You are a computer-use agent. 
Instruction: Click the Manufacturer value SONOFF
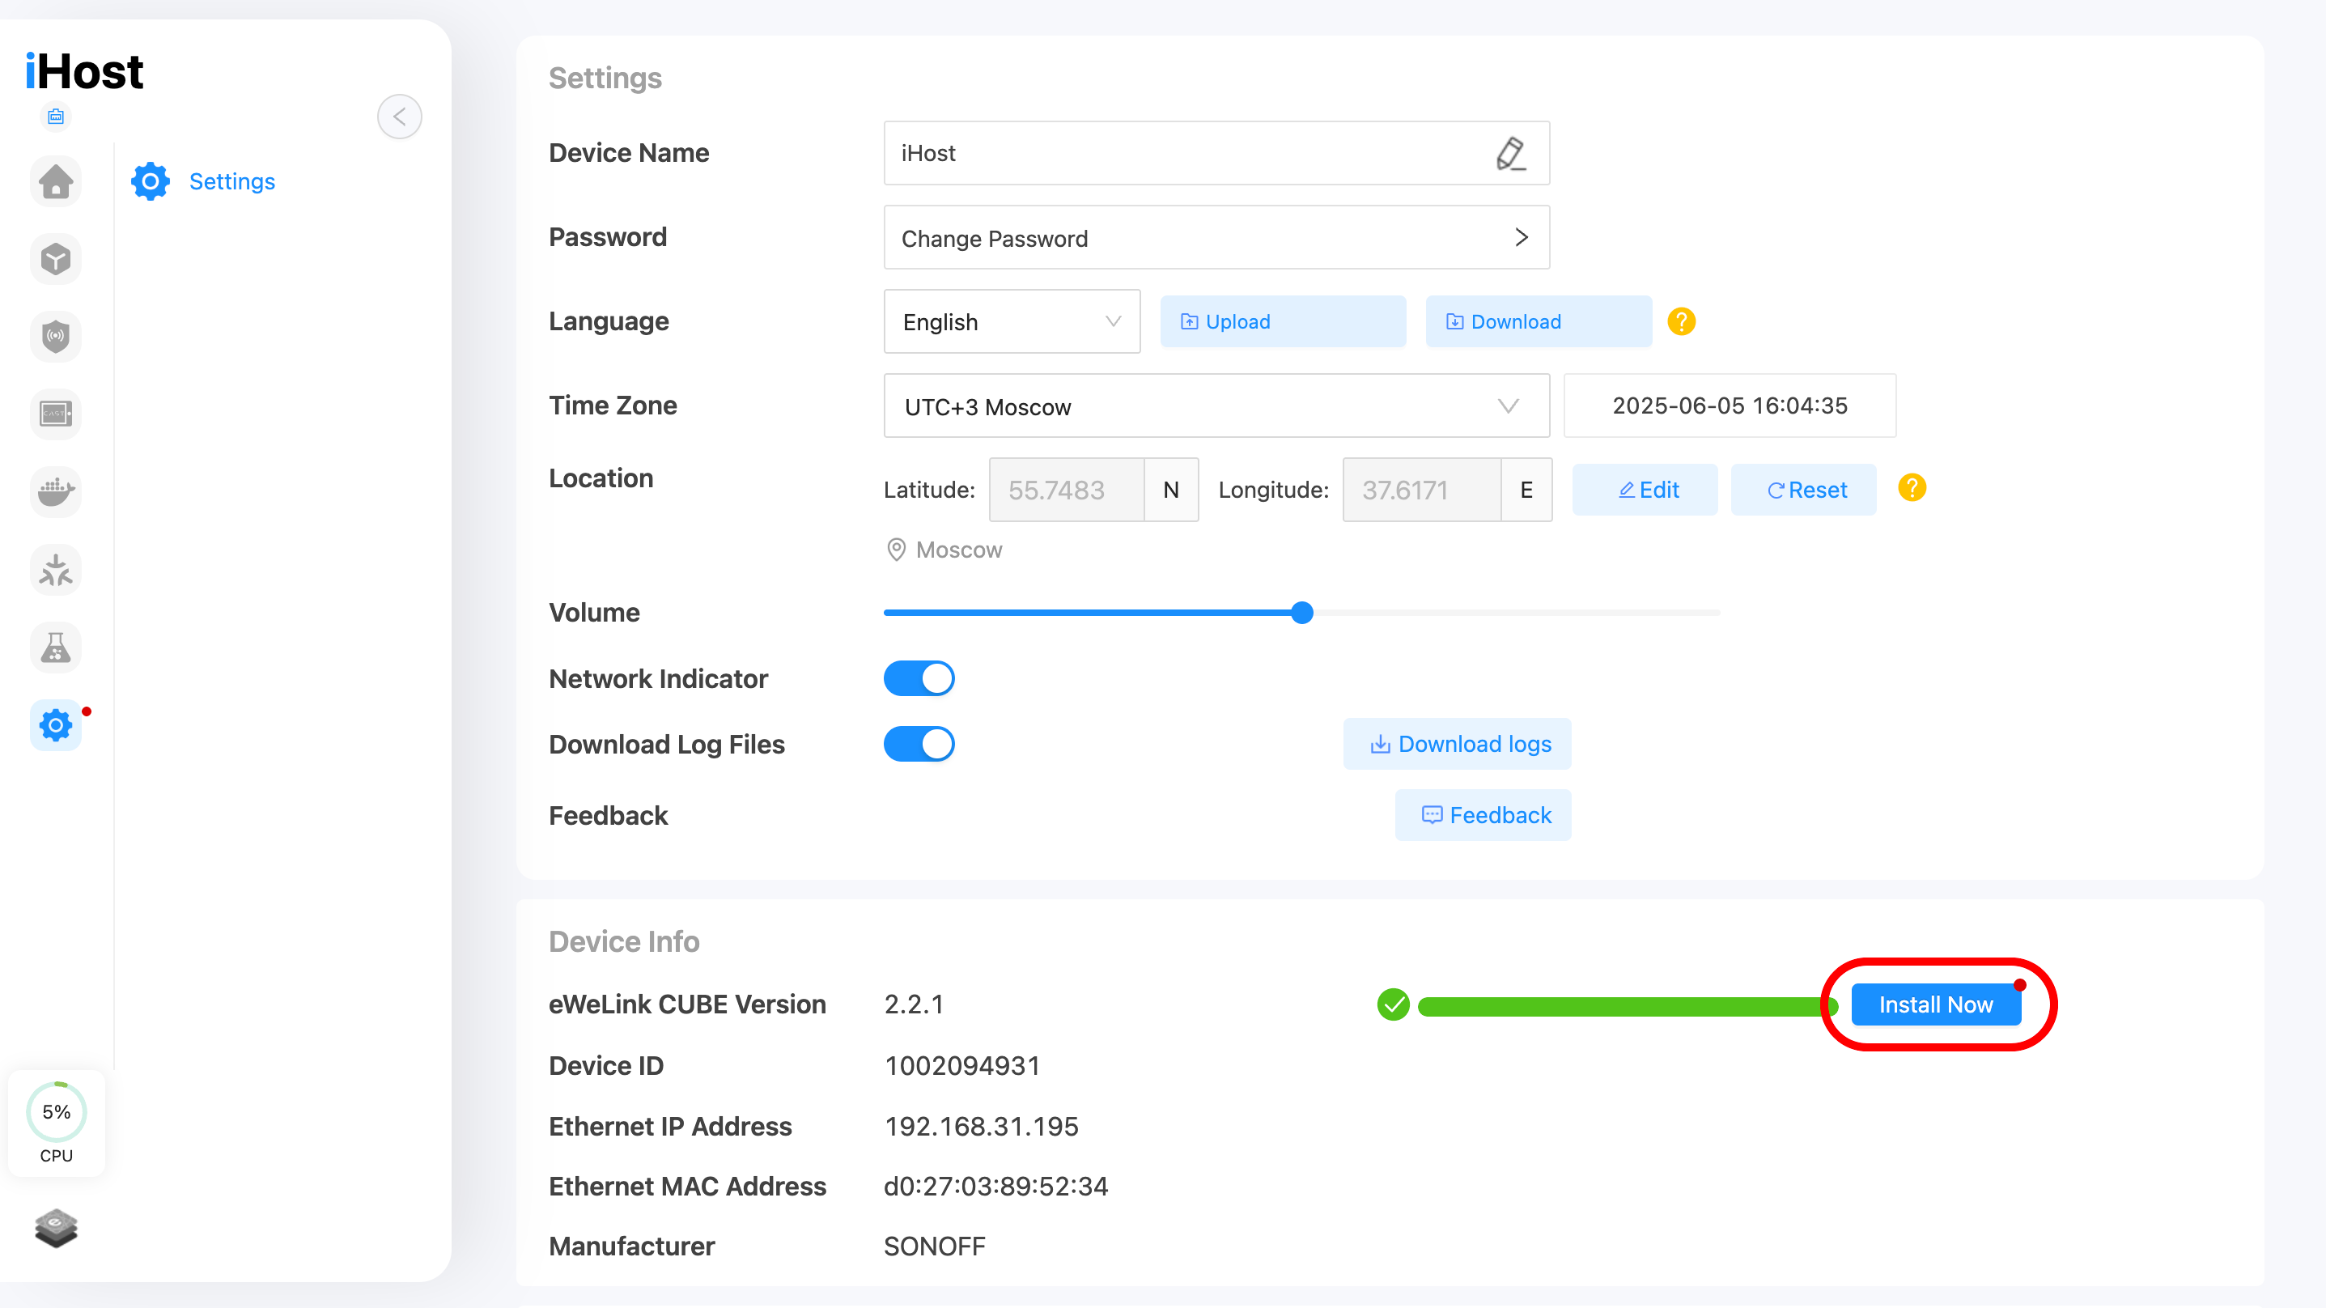point(934,1247)
